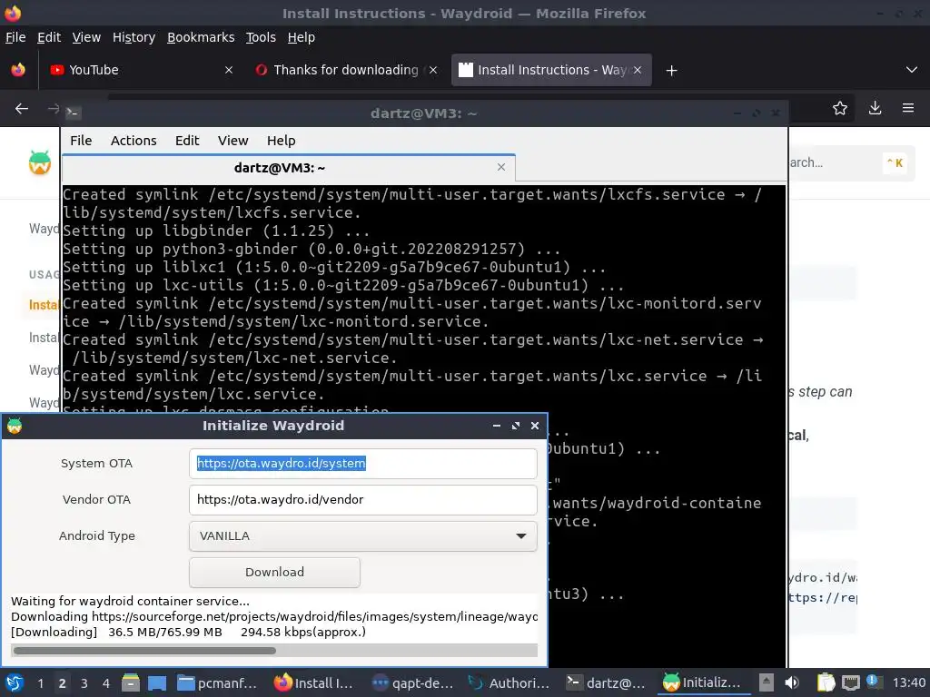Switch to the Authorization taskbar window
This screenshot has width=930, height=697.
[509, 682]
